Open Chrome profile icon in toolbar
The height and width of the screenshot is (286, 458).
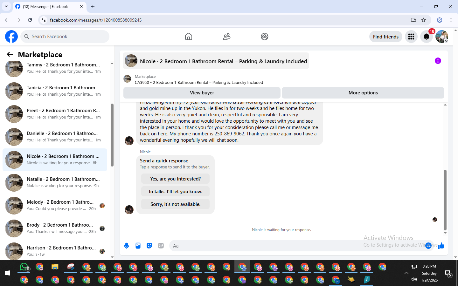(x=440, y=20)
